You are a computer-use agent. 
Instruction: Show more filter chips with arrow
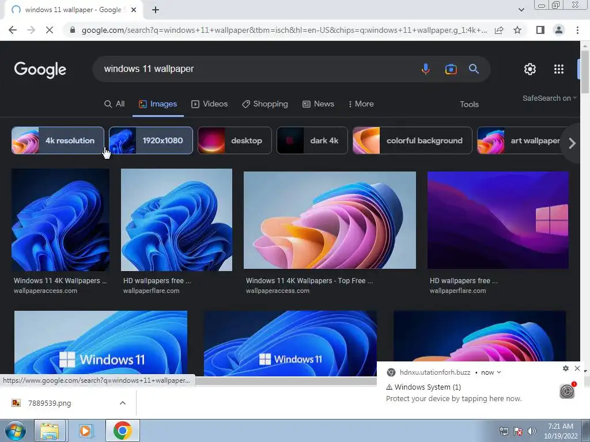coord(572,143)
